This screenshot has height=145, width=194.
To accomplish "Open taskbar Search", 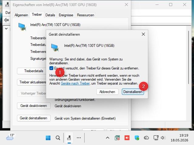I will tap(58, 138).
